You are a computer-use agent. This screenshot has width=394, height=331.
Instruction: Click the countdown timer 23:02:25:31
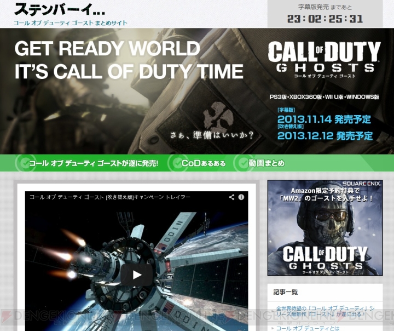click(x=325, y=19)
